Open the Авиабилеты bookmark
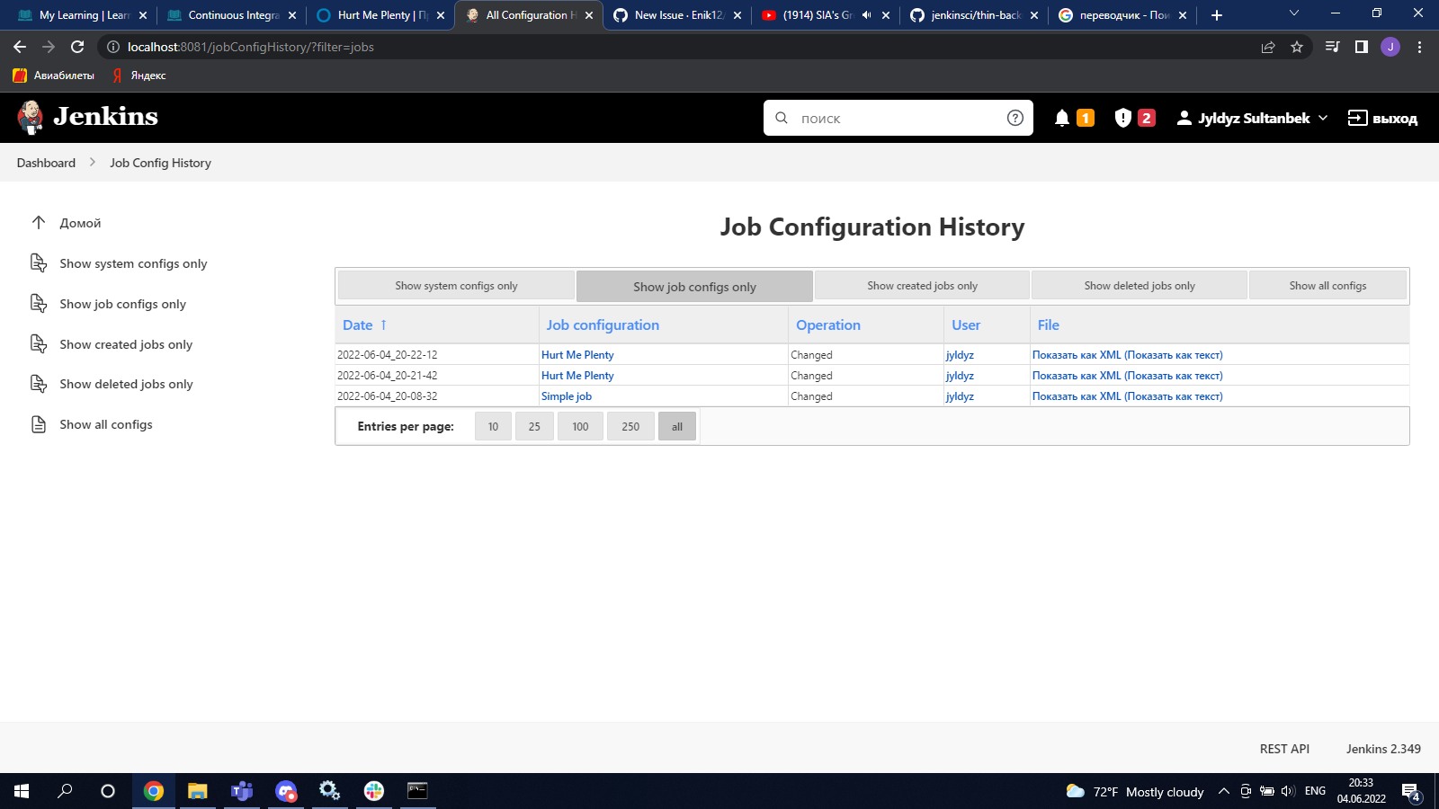 pos(54,76)
